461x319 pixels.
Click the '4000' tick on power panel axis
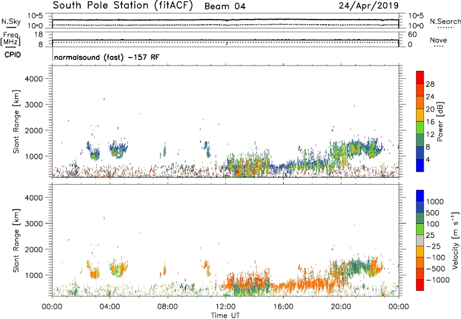click(x=34, y=79)
